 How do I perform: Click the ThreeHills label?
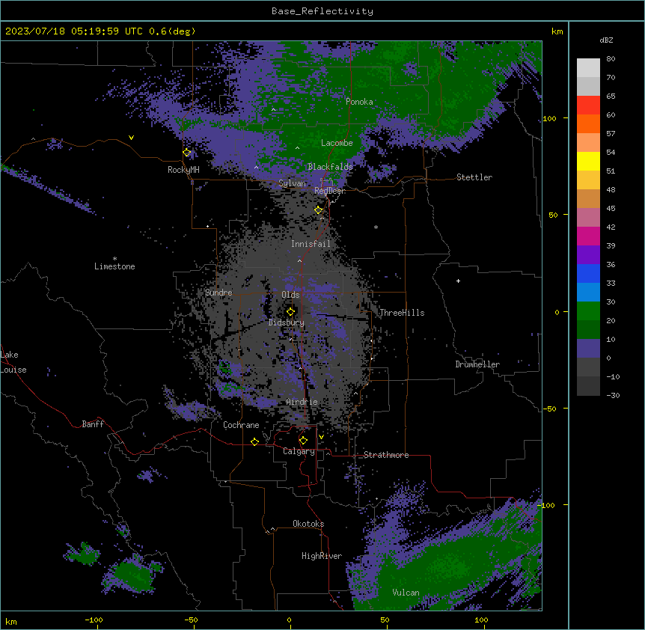(x=402, y=313)
